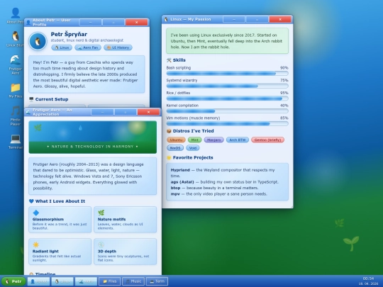Select the Mint distro pill
This screenshot has height=287, width=383.
pyautogui.click(x=194, y=140)
